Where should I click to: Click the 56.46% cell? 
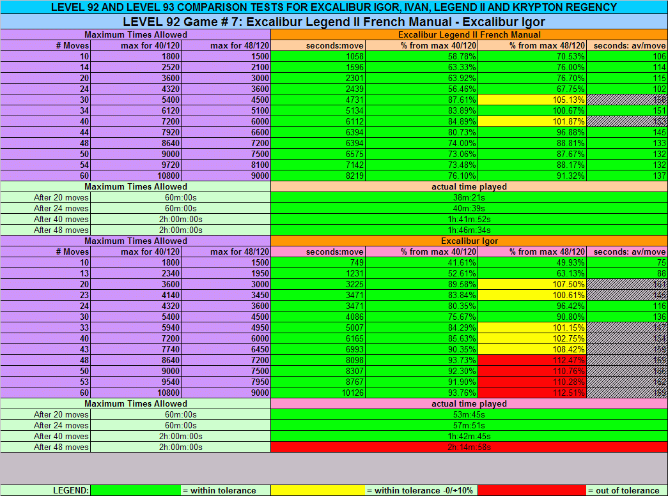coord(422,89)
